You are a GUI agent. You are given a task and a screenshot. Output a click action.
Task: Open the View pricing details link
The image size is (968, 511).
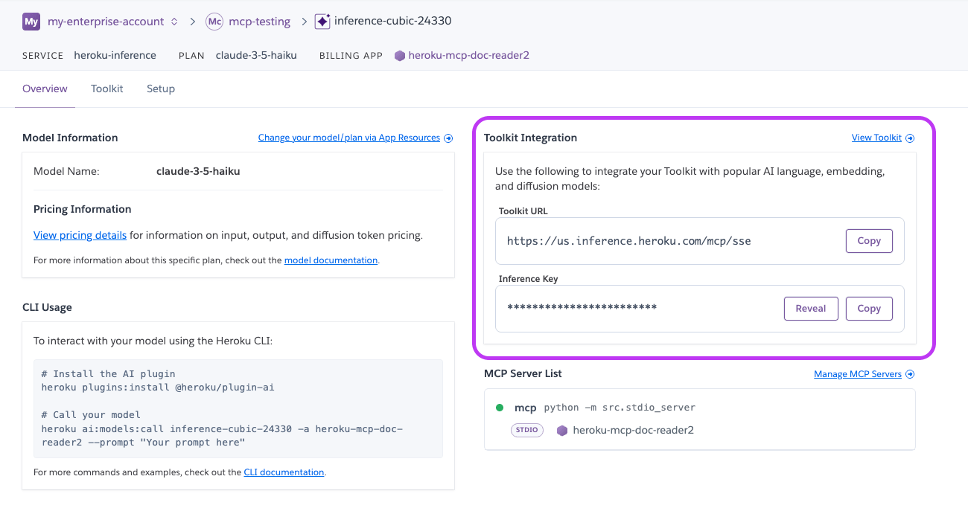[80, 235]
